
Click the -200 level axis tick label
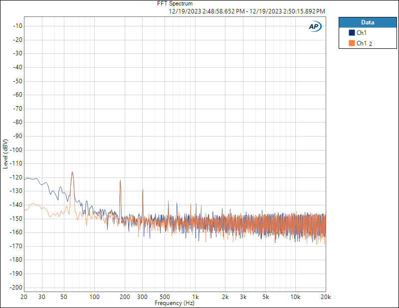16,288
